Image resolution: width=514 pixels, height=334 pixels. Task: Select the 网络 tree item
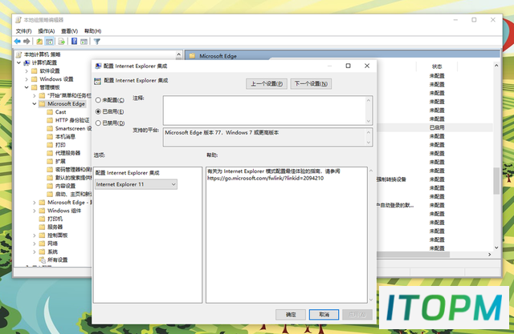[x=52, y=243]
